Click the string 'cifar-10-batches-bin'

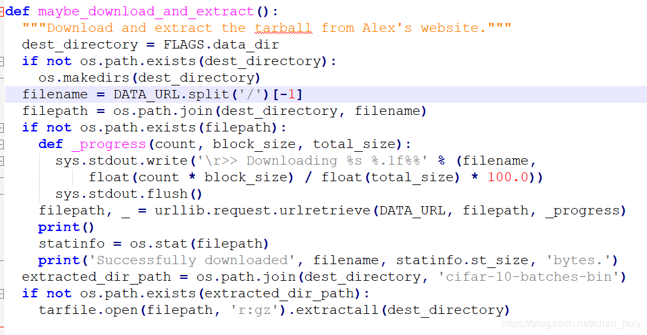pyautogui.click(x=529, y=276)
